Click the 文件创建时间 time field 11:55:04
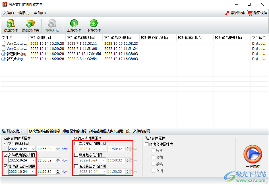Screen dimensions: 269x185 [46, 149]
